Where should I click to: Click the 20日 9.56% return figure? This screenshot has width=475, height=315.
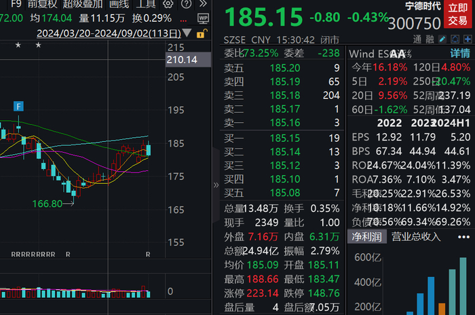(393, 96)
